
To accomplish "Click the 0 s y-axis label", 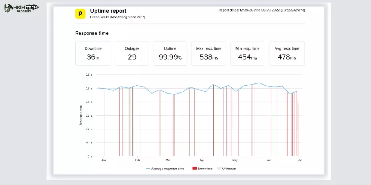I will click(90, 156).
